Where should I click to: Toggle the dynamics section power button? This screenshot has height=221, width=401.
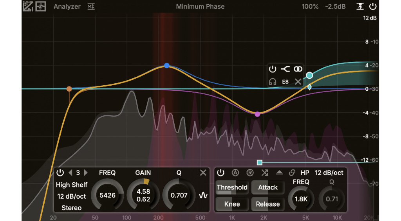(220, 173)
